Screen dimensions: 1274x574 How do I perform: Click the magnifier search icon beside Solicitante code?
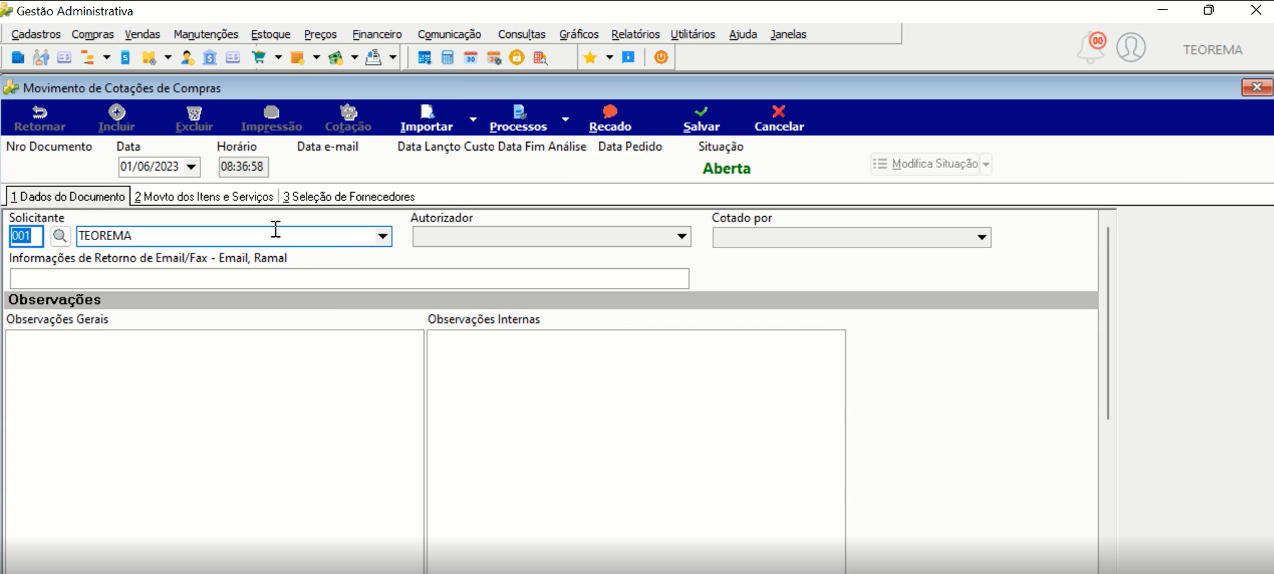[x=60, y=236]
